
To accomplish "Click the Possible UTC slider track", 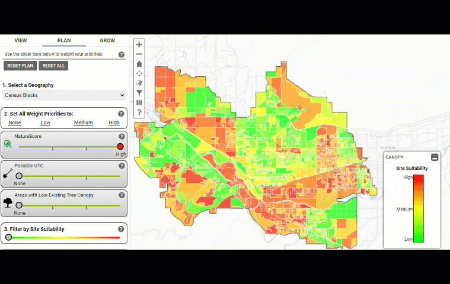I will [69, 176].
